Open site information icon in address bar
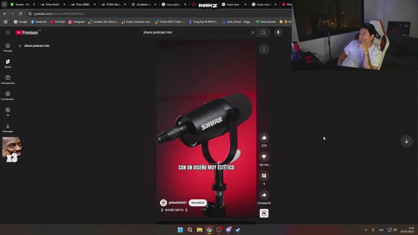This screenshot has height=235, width=418. (x=30, y=14)
